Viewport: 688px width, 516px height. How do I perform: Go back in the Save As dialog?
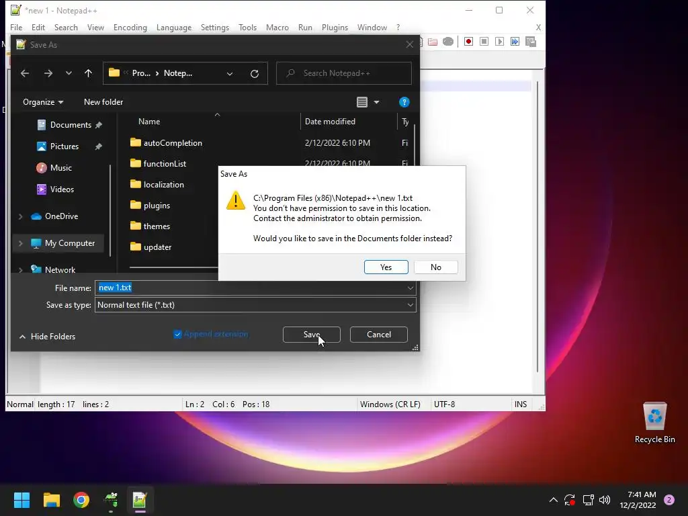click(25, 73)
